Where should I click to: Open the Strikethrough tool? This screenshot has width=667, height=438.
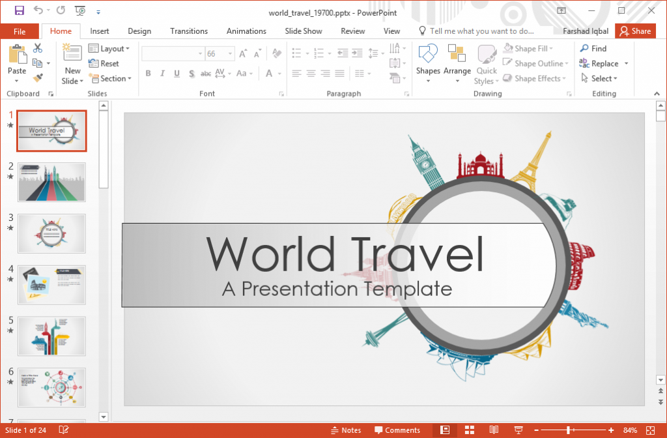[205, 73]
